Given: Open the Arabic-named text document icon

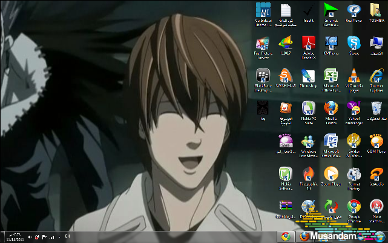Looking at the screenshot, I should (x=286, y=15).
